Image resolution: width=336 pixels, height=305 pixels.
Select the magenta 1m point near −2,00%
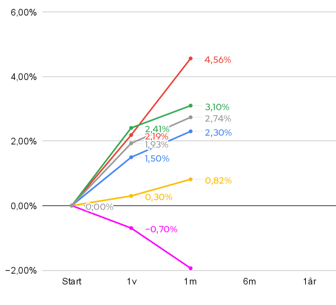191,268
